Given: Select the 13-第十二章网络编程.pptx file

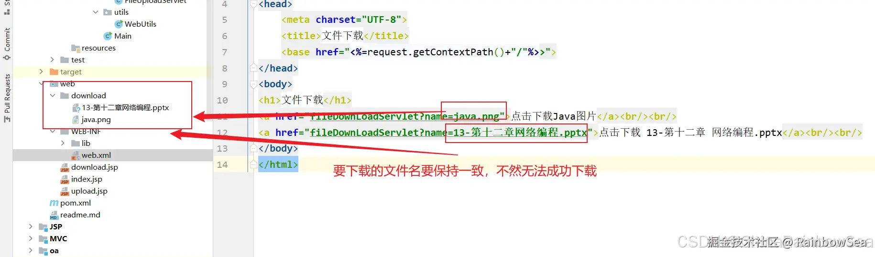Looking at the screenshot, I should pos(120,107).
